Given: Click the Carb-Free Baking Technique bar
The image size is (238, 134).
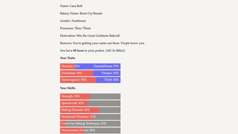Looking at the screenshot, I should pyautogui.click(x=90, y=124).
